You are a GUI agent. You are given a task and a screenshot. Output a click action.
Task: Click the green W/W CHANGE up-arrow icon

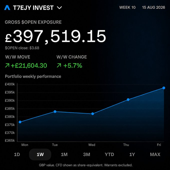click(x=59, y=65)
